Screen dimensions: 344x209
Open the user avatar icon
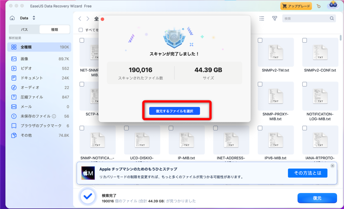pos(333,5)
